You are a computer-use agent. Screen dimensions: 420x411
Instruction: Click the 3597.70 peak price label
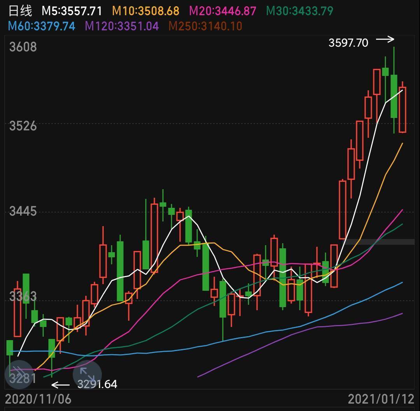[x=349, y=43]
